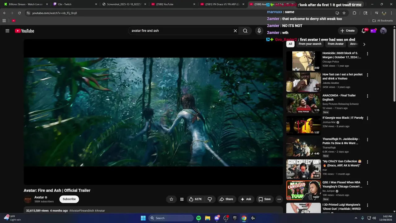Click the Avatar trailer video player

tap(153, 112)
